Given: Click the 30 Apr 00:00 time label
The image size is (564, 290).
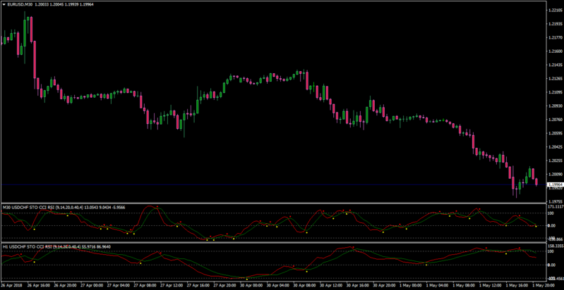Looking at the screenshot, I should (250, 286).
